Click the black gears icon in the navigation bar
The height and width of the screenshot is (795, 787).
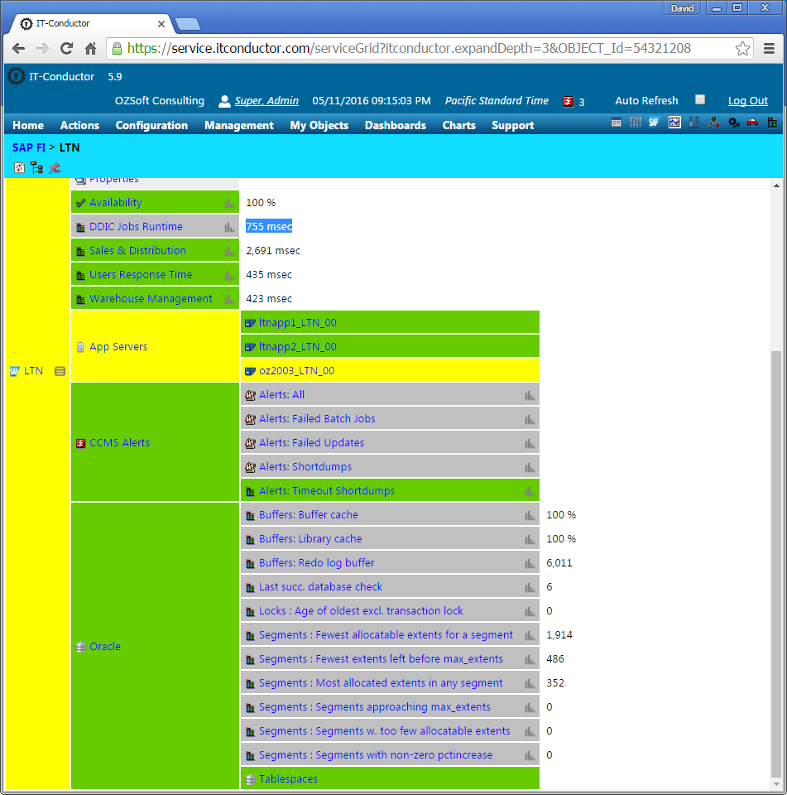coord(734,123)
